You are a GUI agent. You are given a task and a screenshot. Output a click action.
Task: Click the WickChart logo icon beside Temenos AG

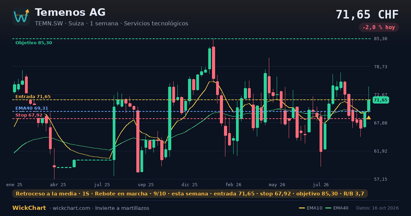click(x=21, y=16)
